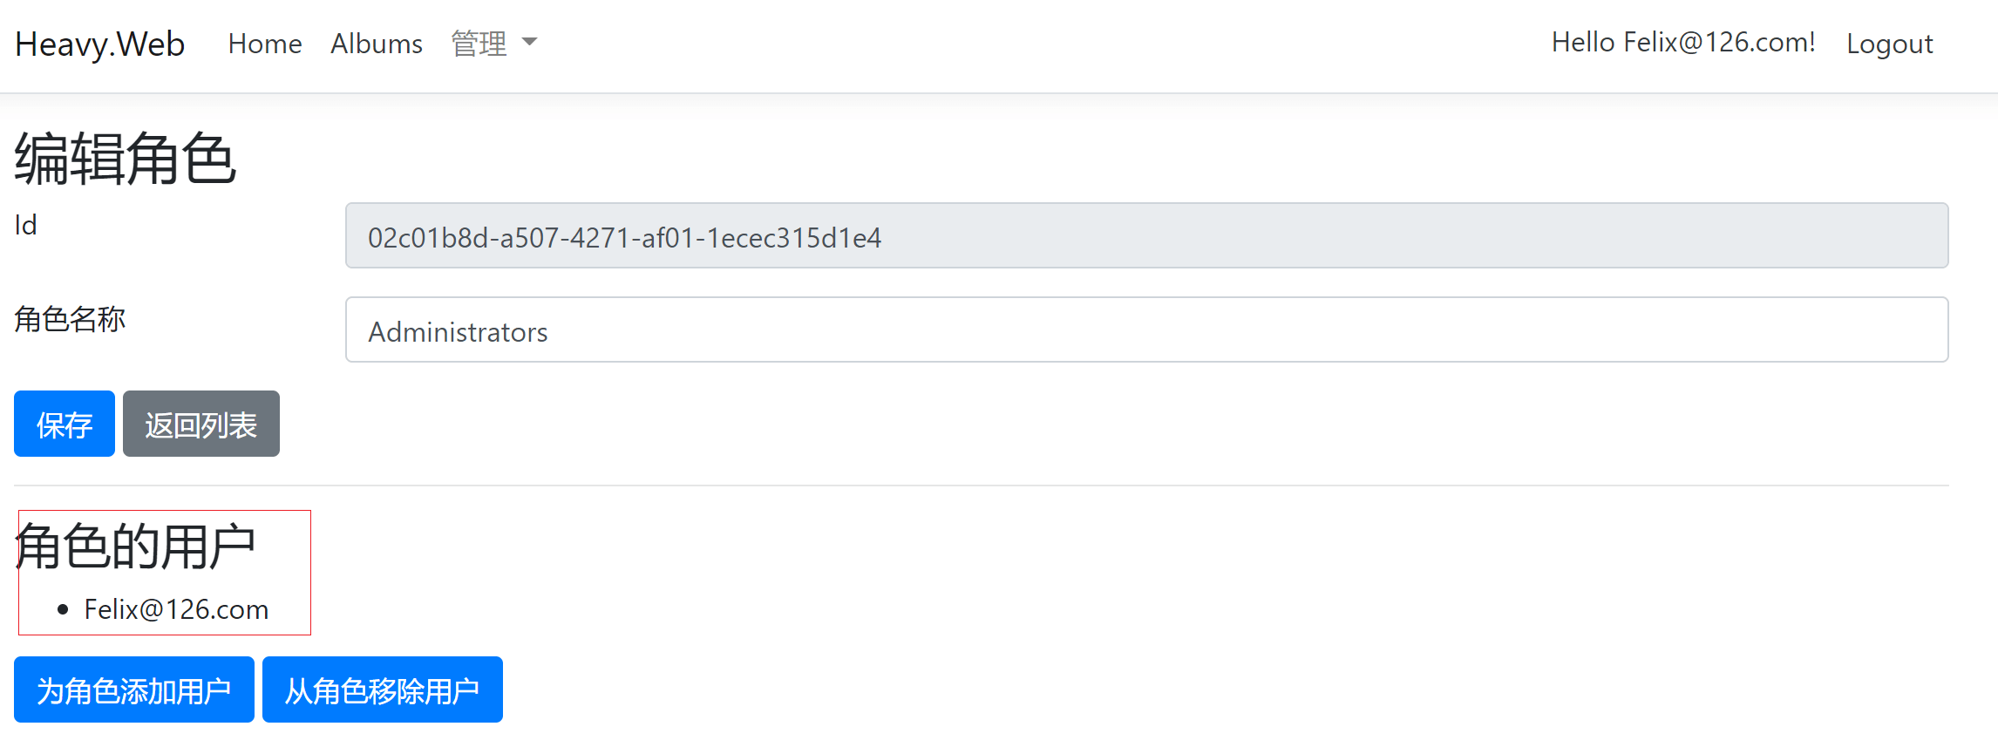Click the Heavy.Web brand link
The width and height of the screenshot is (1998, 747).
(99, 44)
